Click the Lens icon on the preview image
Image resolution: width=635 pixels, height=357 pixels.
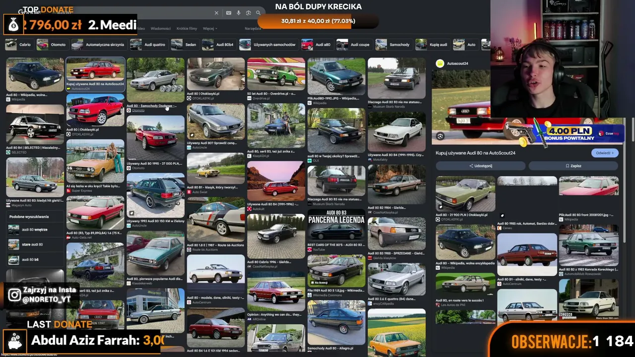440,136
